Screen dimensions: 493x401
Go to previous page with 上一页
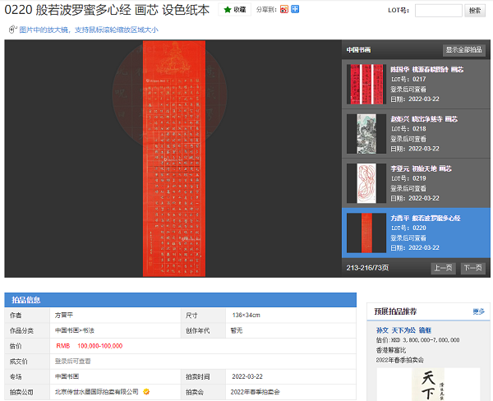(443, 268)
